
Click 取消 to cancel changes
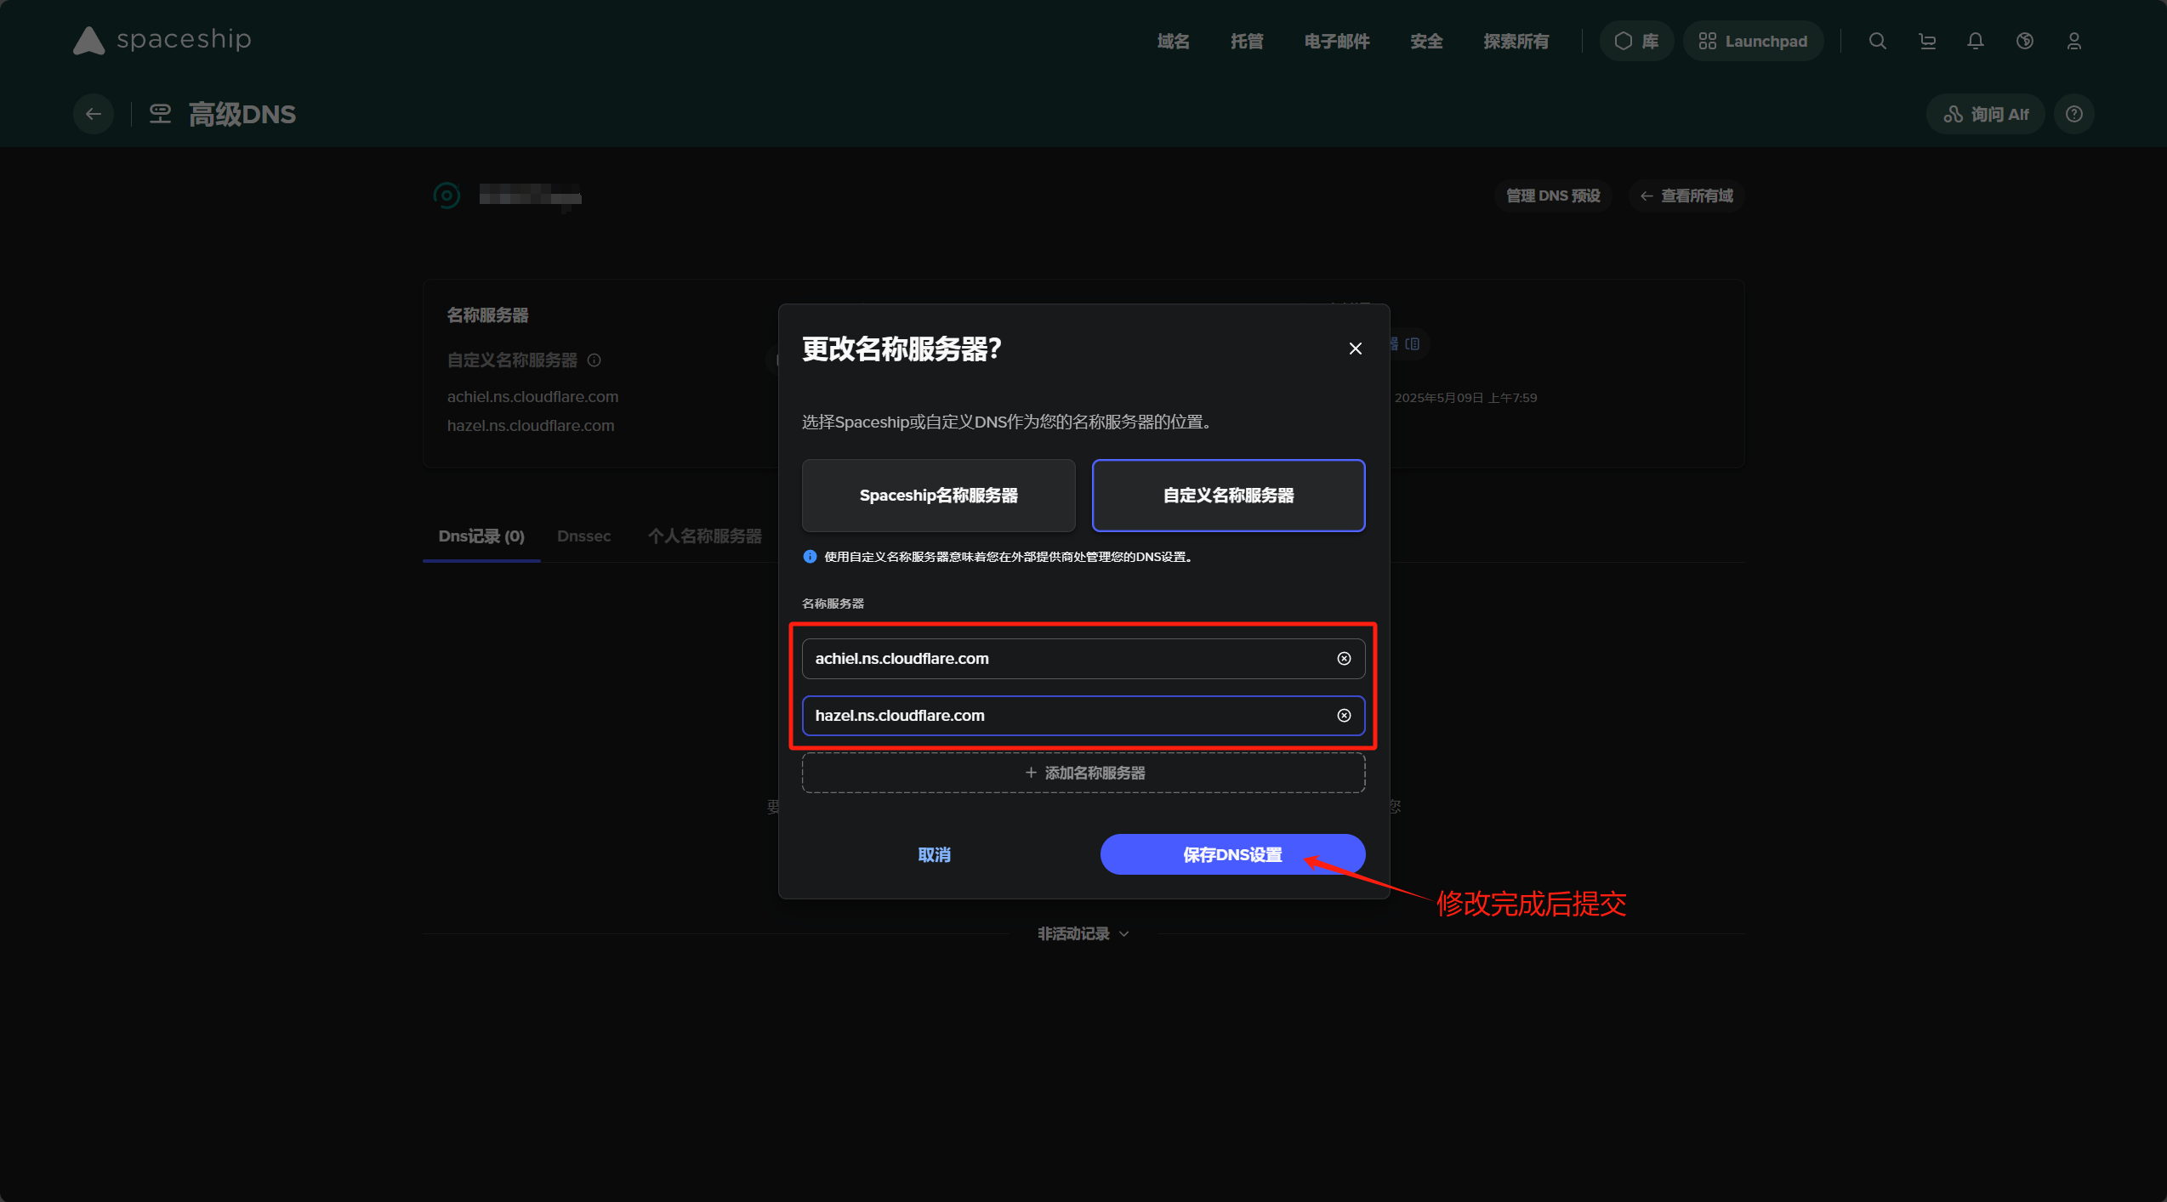pos(934,854)
